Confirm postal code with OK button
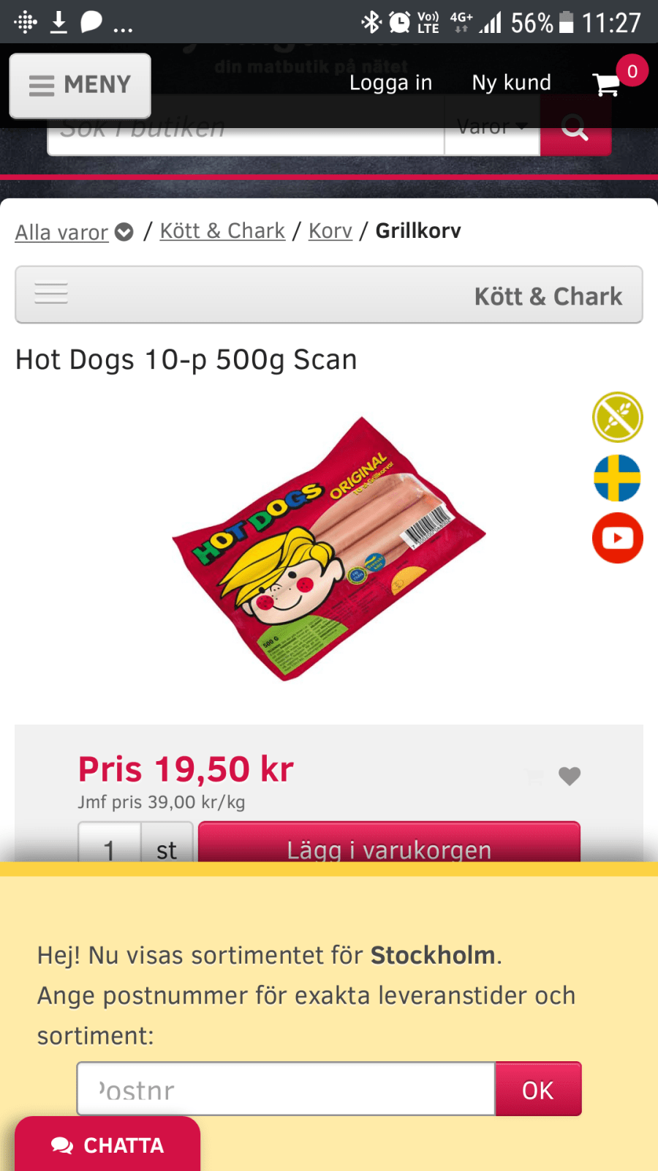 [x=538, y=1089]
